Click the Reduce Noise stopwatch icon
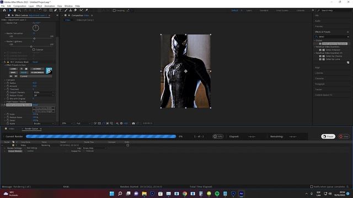This screenshot has height=198, width=353. click(x=8, y=117)
